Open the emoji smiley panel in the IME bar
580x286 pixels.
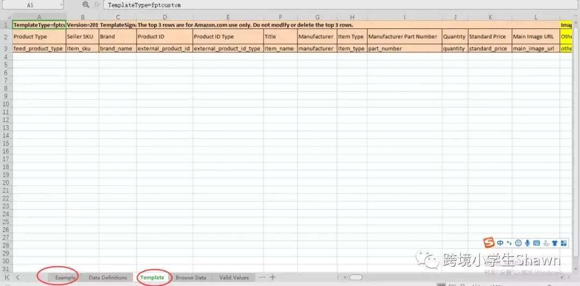click(518, 243)
